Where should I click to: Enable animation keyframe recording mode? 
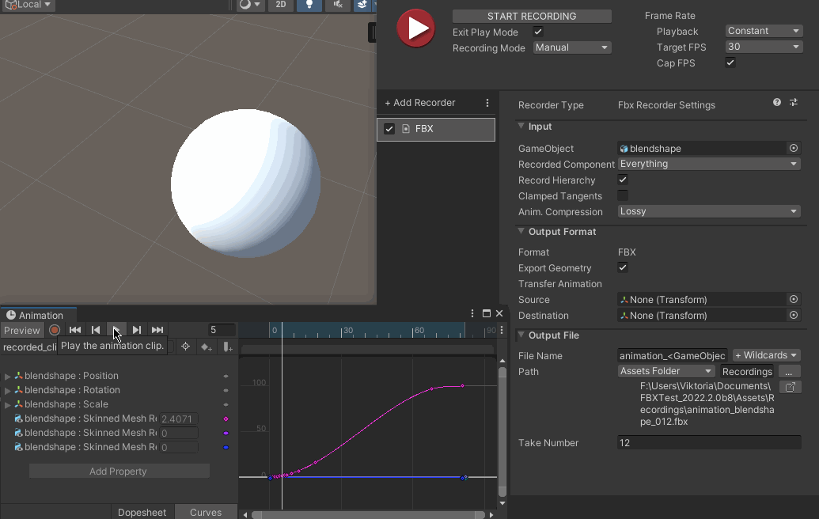pyautogui.click(x=55, y=330)
